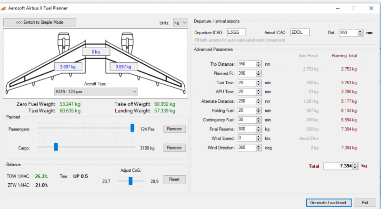Decrease APU Time with down arrow
Image resolution: width=381 pixels, height=209 pixels.
click(259, 93)
